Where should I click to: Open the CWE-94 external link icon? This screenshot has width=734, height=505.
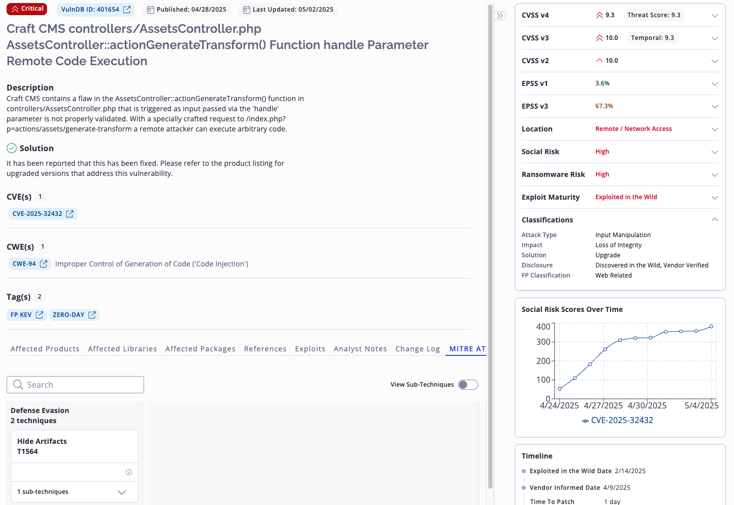tap(43, 264)
